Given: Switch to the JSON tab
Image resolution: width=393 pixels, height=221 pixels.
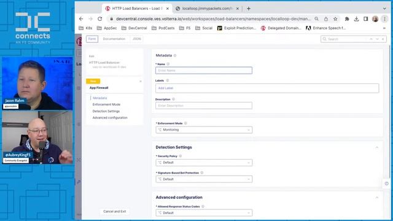Looking at the screenshot, I should coord(136,39).
